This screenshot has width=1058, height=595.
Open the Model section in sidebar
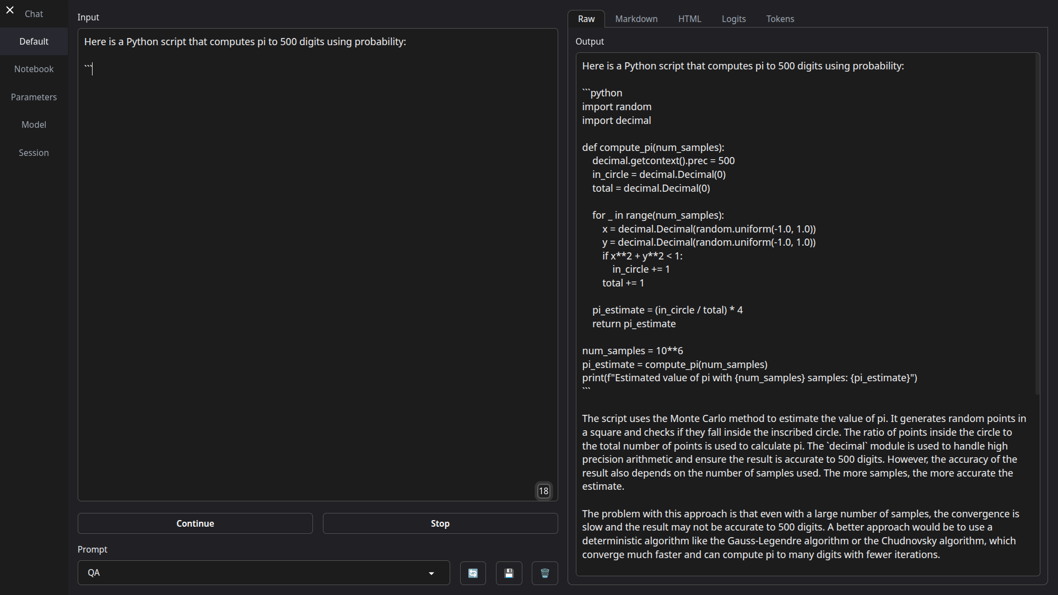coord(34,125)
